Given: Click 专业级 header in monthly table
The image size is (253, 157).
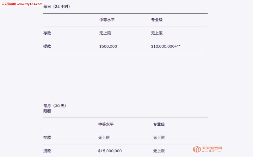Looking at the screenshot, I should 159,124.
